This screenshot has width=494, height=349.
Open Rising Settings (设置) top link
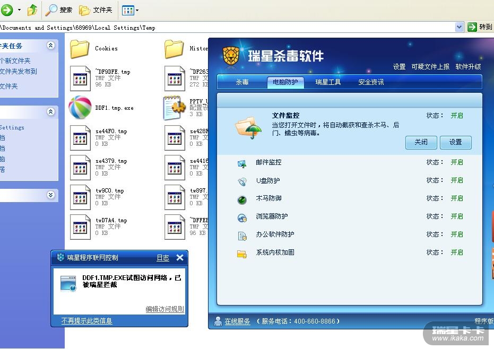click(399, 67)
